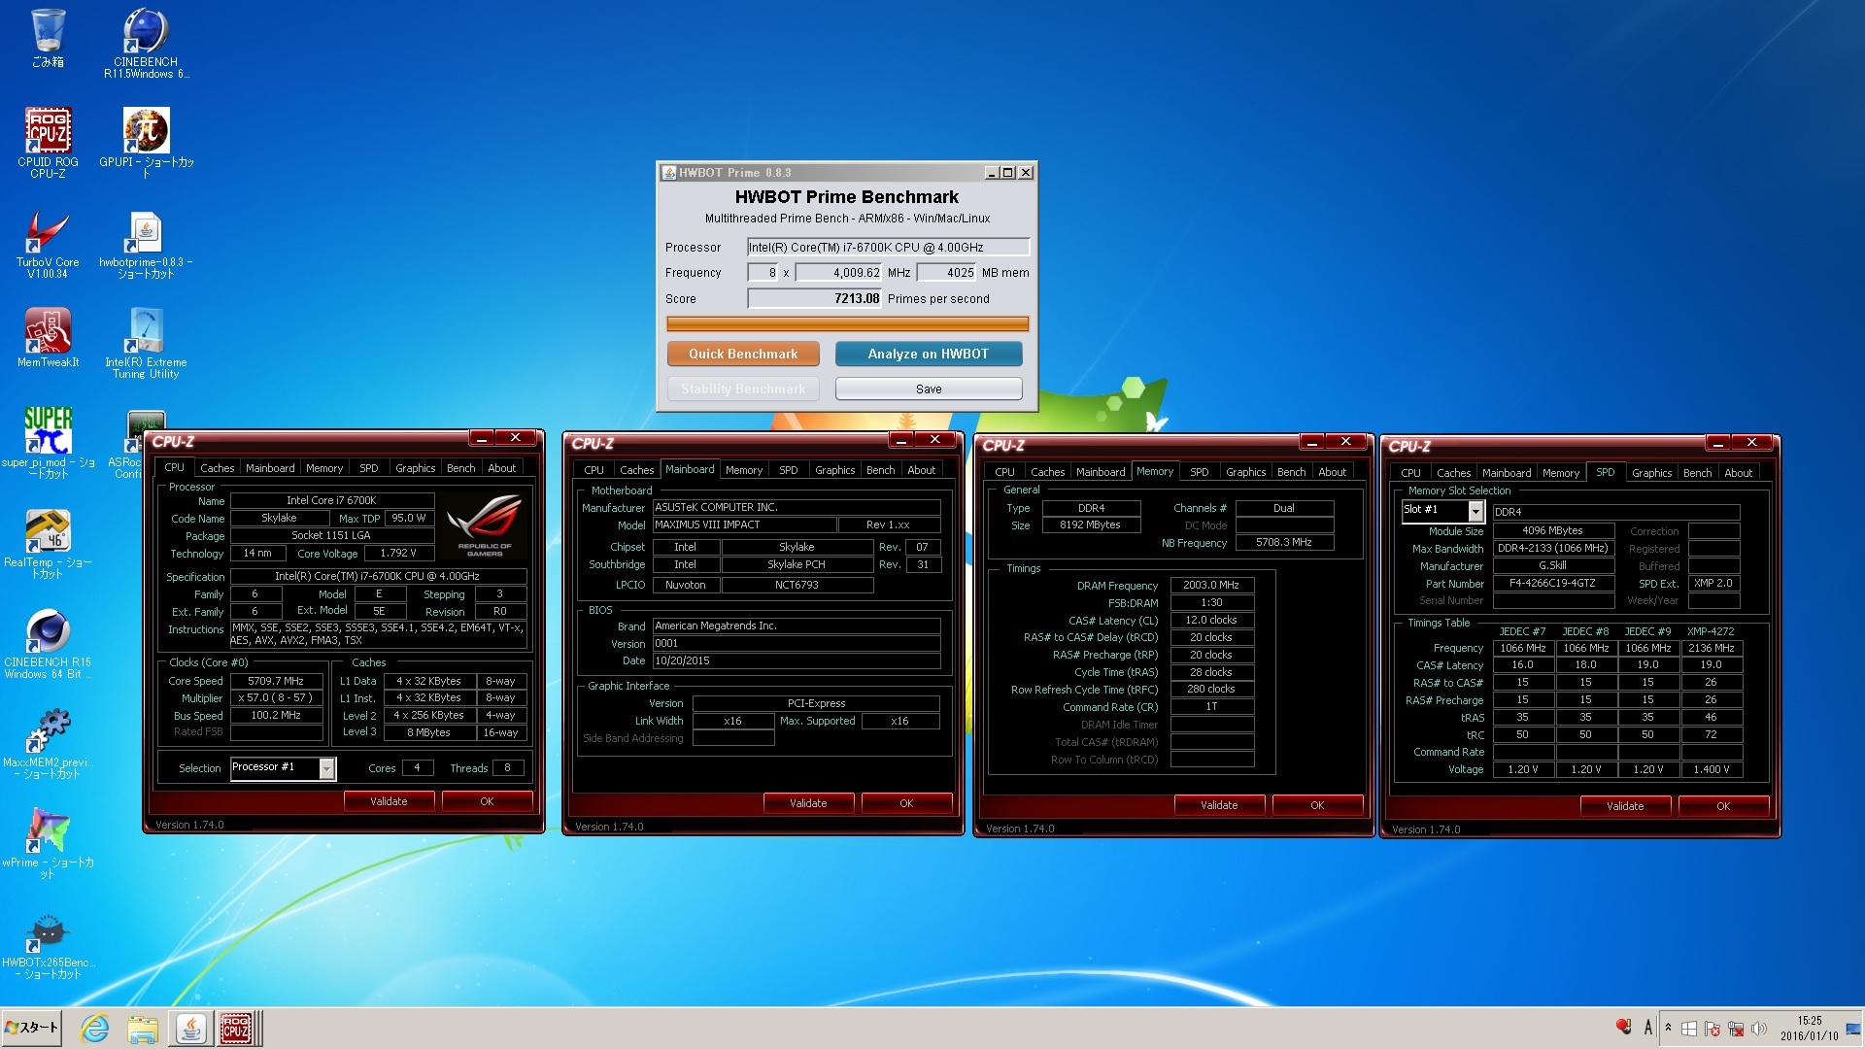Select Graphics tab in Mainboard CPU-Z window

coord(835,470)
